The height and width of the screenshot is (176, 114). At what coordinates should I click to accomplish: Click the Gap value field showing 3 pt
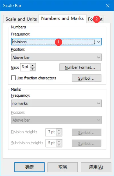point(25,67)
